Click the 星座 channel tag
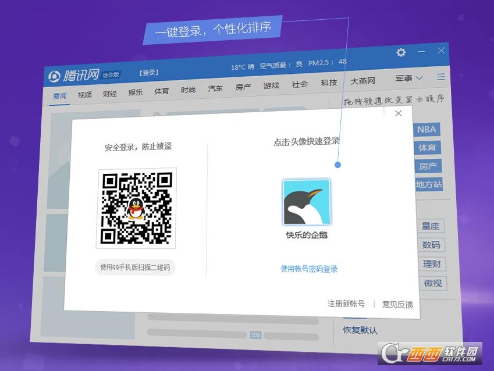 (431, 226)
